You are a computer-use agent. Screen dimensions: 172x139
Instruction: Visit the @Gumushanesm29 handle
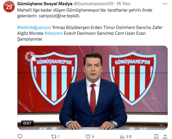93,4
